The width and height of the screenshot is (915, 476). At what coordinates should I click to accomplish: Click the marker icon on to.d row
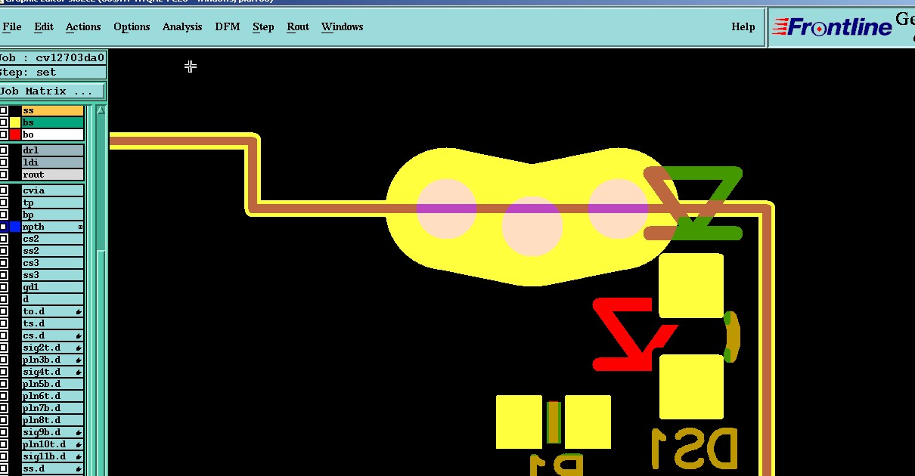pyautogui.click(x=79, y=312)
